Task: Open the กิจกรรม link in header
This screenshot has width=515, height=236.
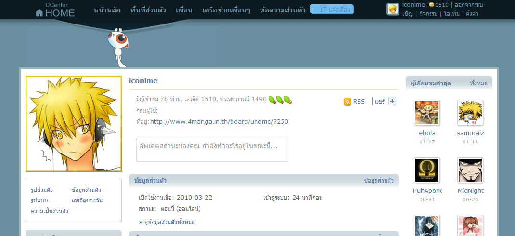Action: point(428,14)
